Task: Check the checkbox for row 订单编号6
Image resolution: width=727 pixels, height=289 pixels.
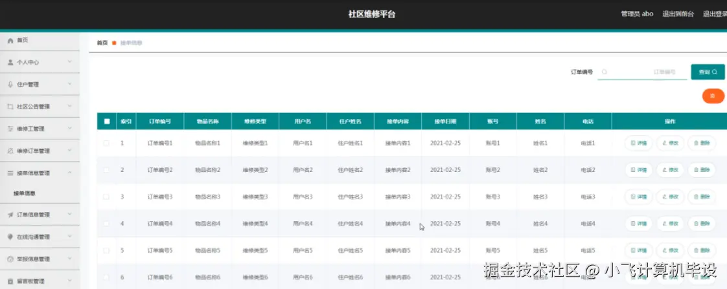Action: (x=106, y=277)
